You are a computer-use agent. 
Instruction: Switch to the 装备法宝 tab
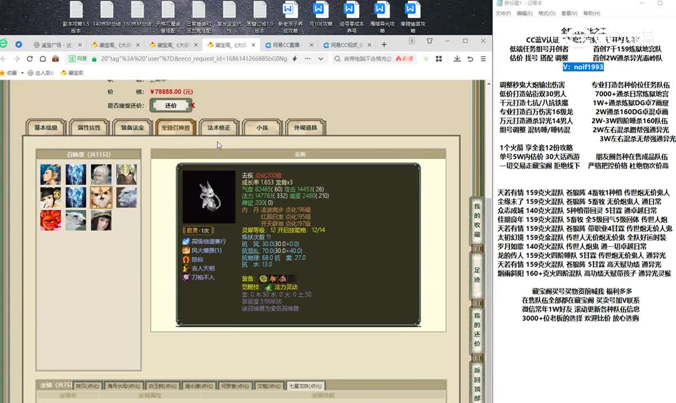132,128
